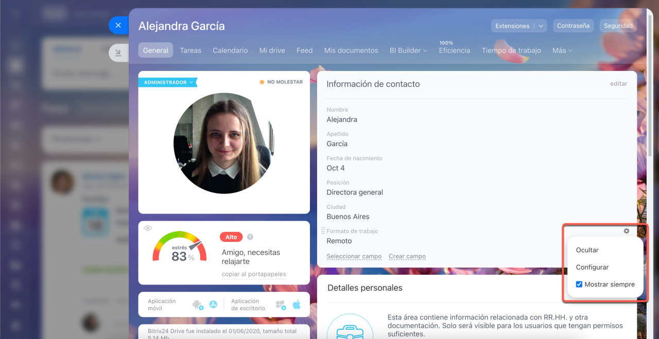This screenshot has width=659, height=339.
Task: Toggle the stress widget eye icon
Action: click(148, 228)
